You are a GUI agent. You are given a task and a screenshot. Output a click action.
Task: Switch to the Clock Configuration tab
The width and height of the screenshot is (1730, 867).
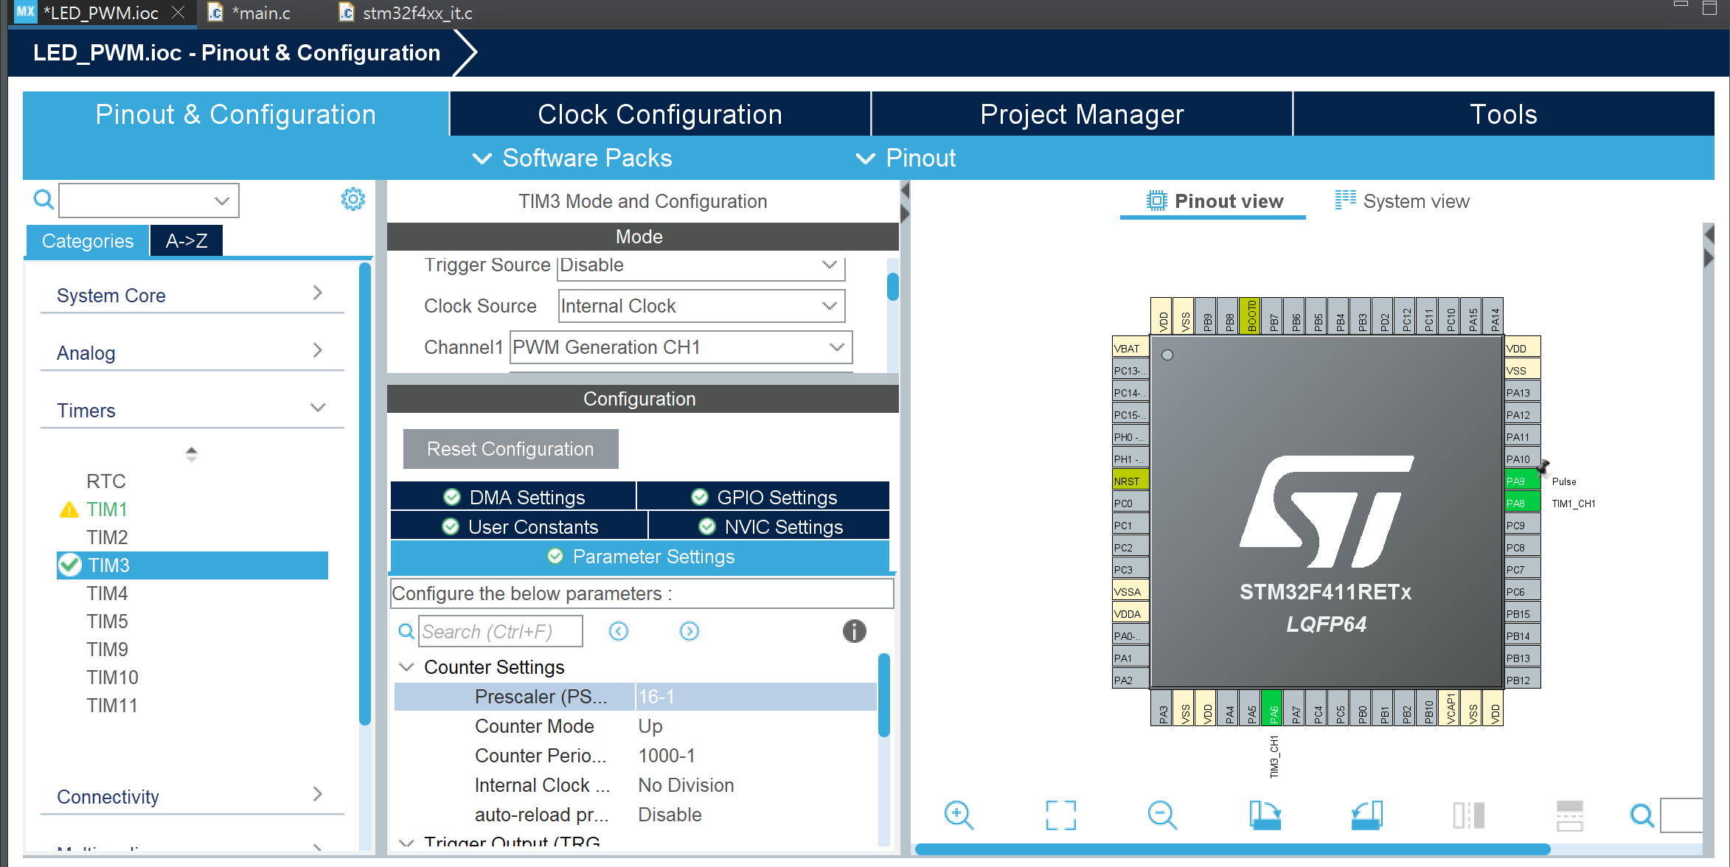tap(659, 114)
